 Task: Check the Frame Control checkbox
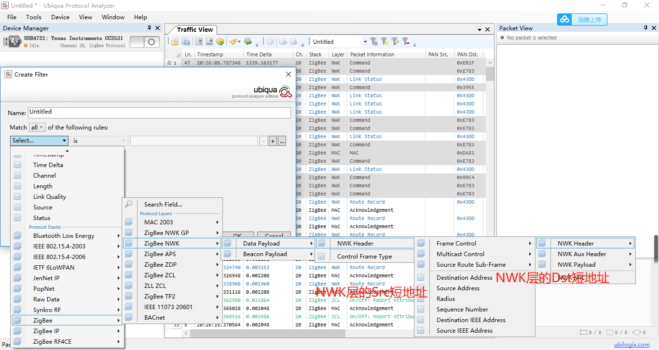click(422, 243)
